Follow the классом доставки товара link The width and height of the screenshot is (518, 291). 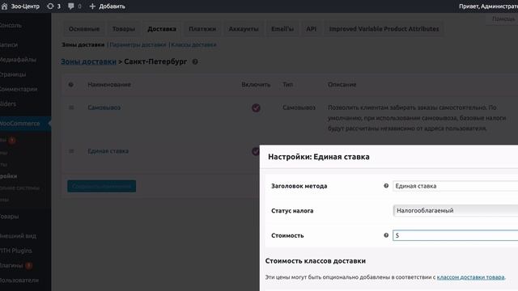tap(470, 277)
